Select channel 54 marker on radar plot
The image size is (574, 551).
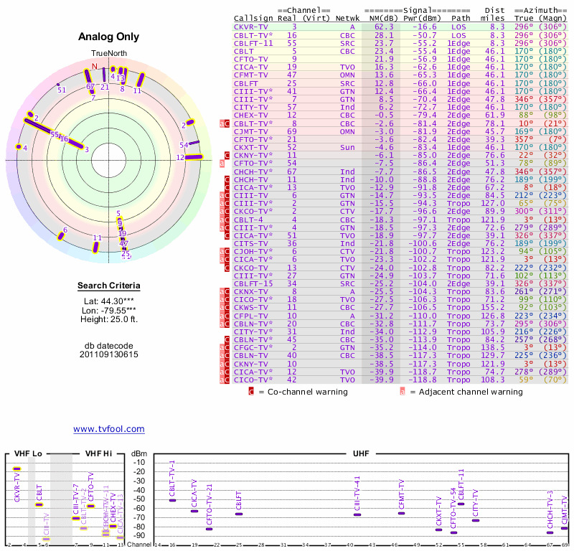[184, 145]
